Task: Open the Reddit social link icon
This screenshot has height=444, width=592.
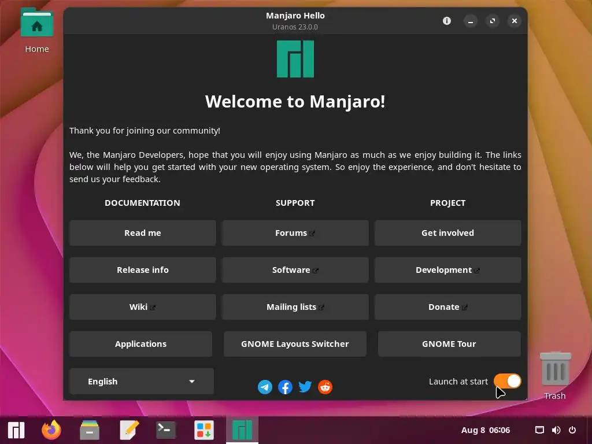Action: (325, 387)
